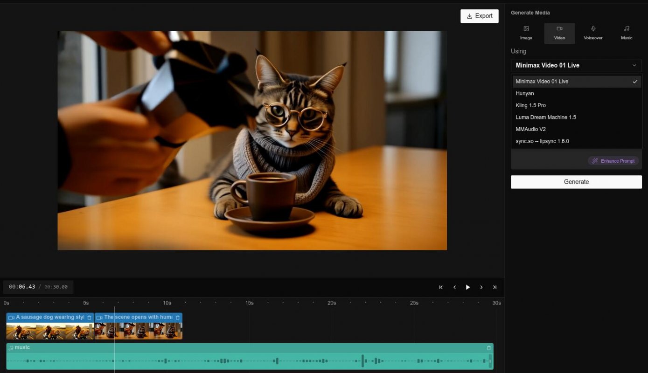This screenshot has height=373, width=648.
Task: Step back using previous frame control
Action: pyautogui.click(x=454, y=287)
